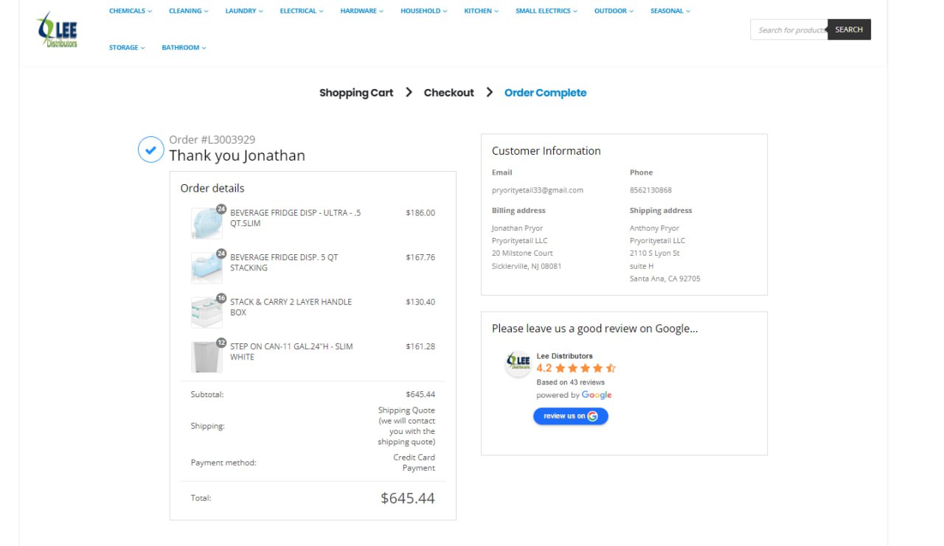Open the Beverage Fridge Disp Ultra thumbnail
This screenshot has width=944, height=546.
(206, 223)
